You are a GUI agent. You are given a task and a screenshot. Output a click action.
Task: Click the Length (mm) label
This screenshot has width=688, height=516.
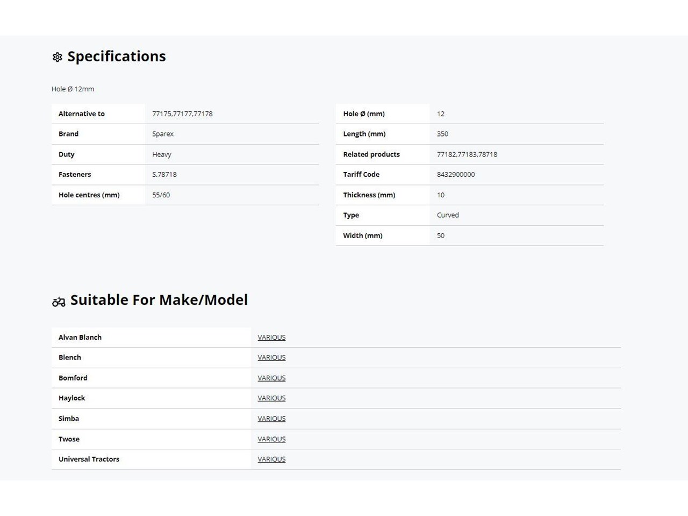pos(364,134)
